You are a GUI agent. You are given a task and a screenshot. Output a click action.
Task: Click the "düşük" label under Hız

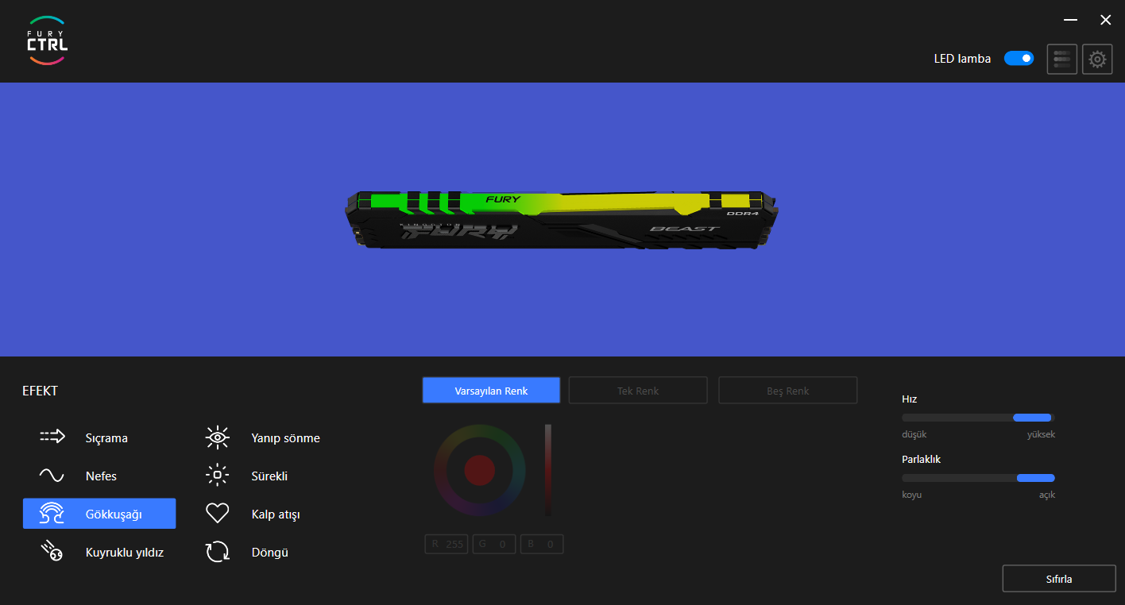click(x=914, y=434)
